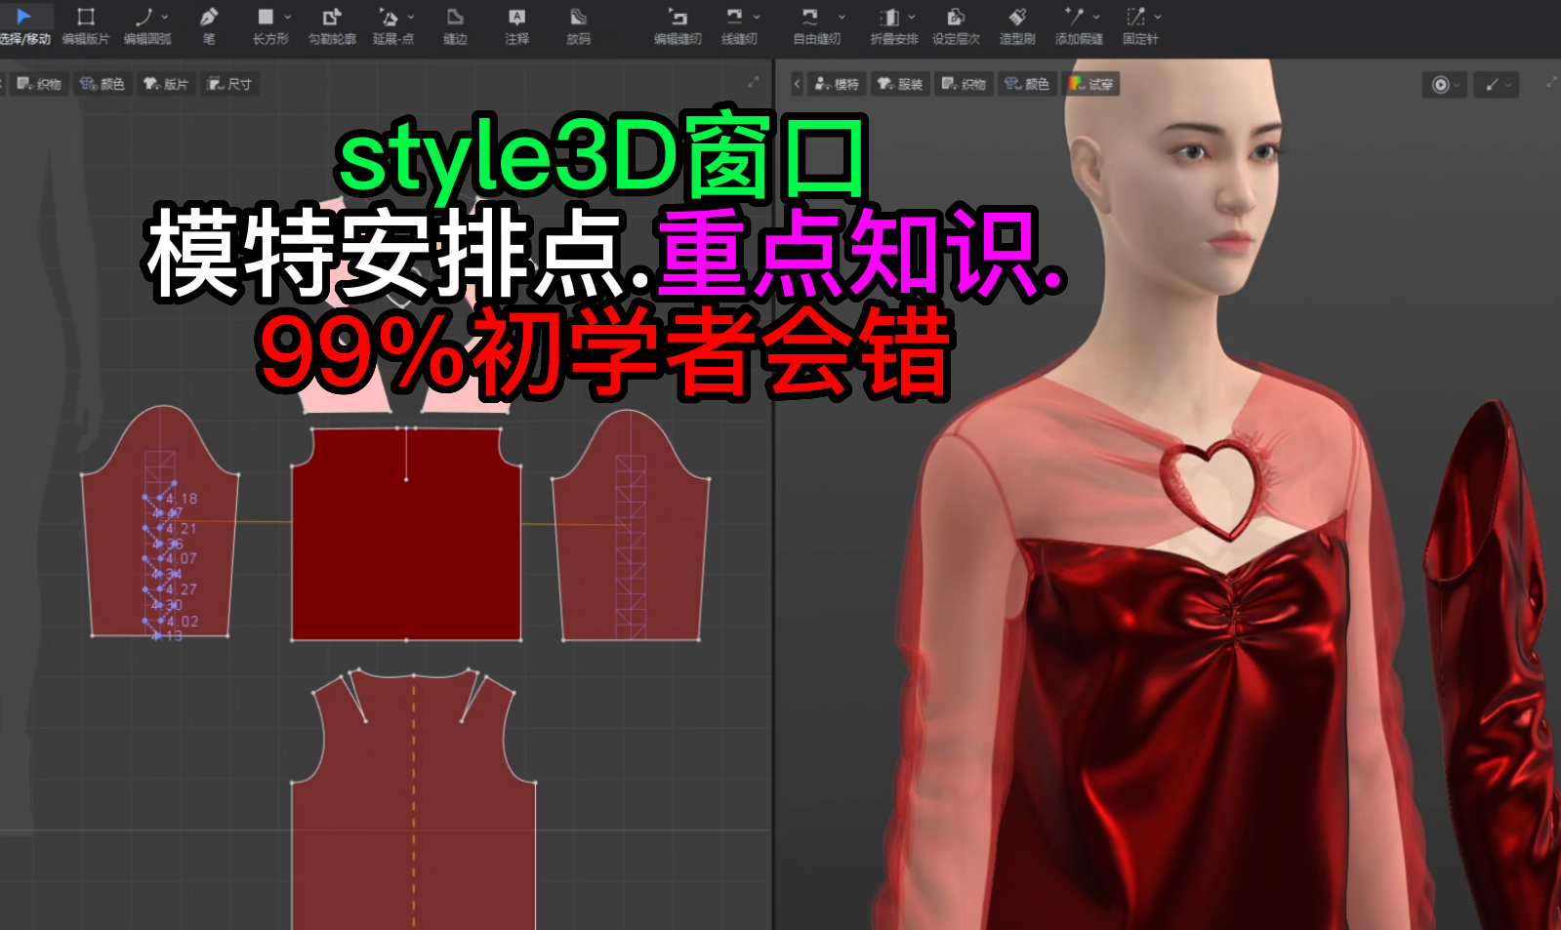Select the 笔 pen tool

[x=209, y=24]
